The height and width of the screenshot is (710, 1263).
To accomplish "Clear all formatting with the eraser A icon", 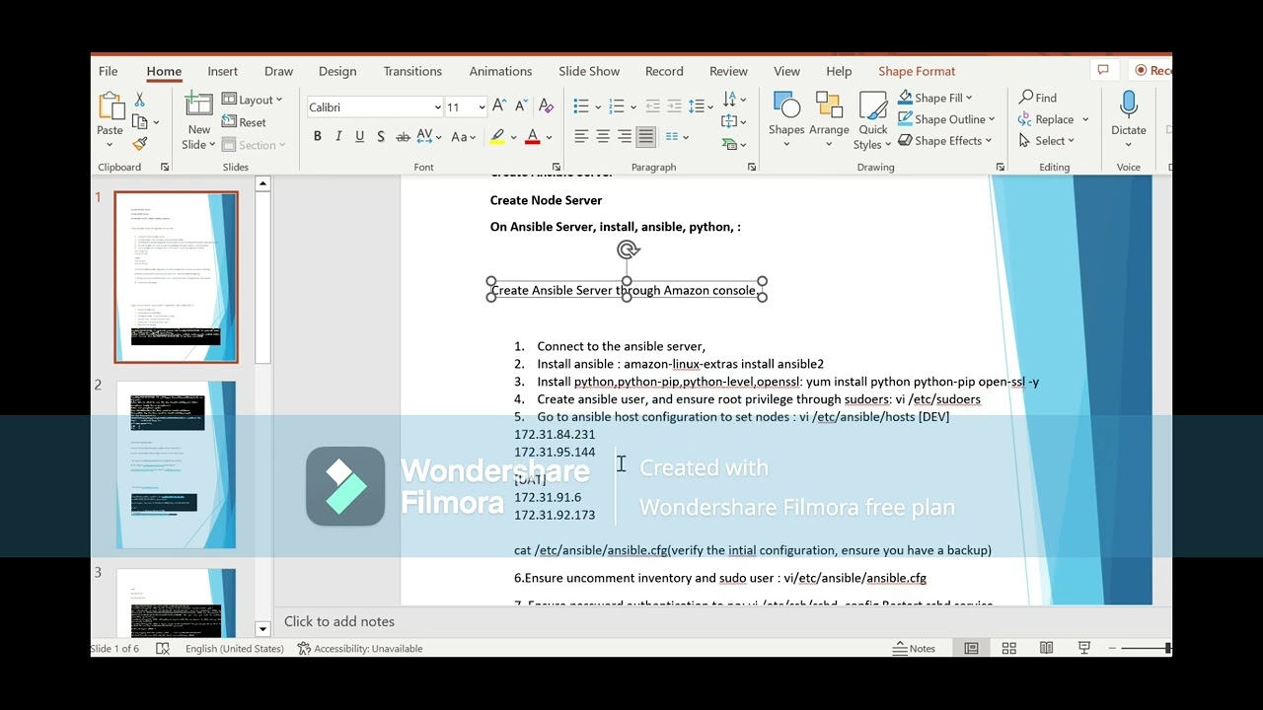I will coord(546,106).
